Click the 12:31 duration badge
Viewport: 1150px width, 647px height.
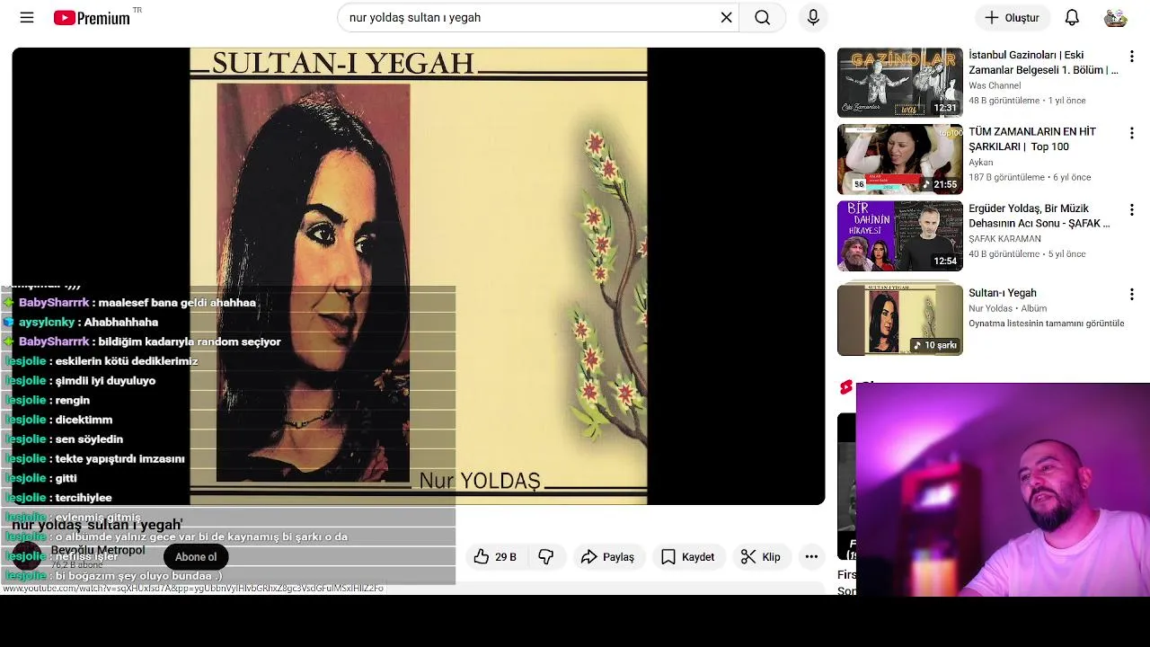(945, 108)
